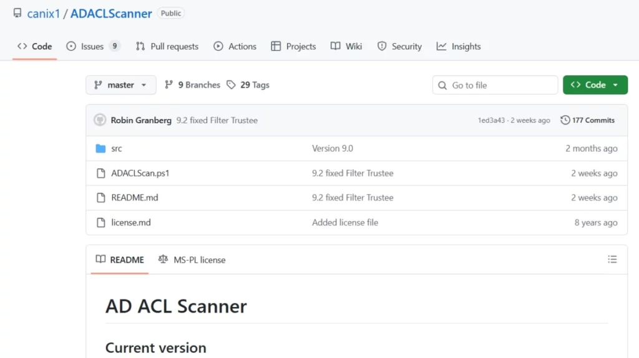Click the src folder icon
Screen dimensions: 639x358
100,148
